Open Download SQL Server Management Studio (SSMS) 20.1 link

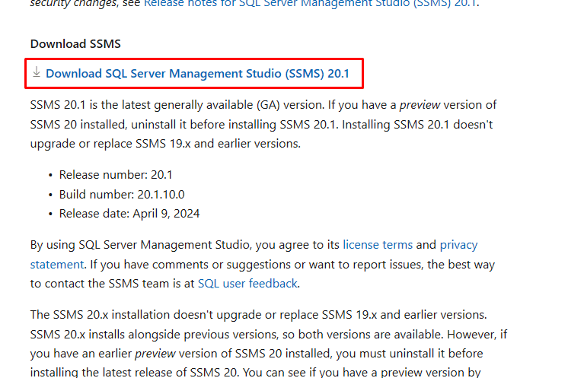click(x=197, y=74)
